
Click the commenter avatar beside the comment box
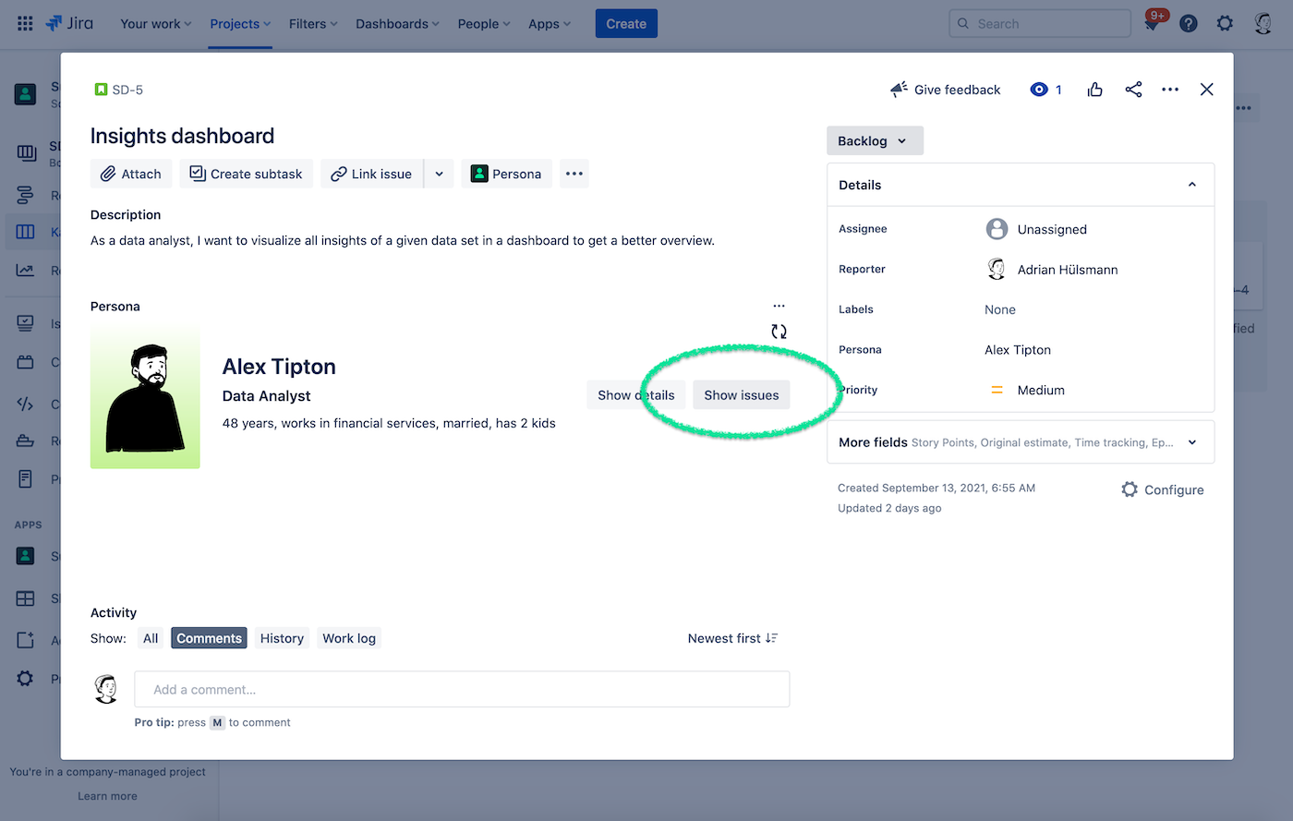tap(107, 689)
